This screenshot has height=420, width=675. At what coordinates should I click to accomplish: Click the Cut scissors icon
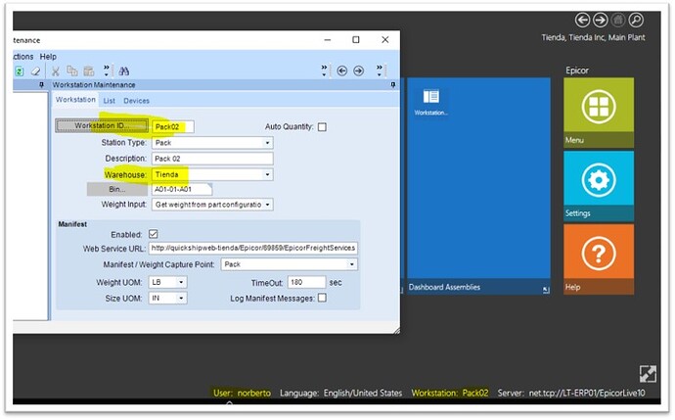(56, 71)
